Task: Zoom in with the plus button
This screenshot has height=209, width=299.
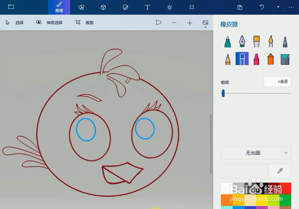Action: coord(189,23)
